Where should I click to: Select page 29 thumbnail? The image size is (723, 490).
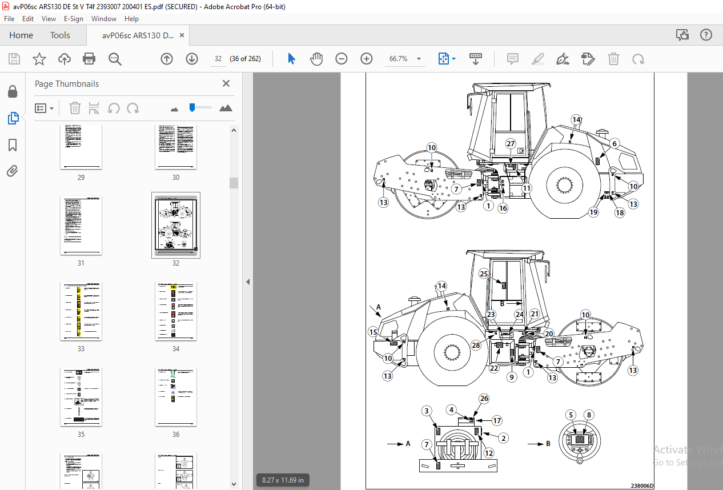(81, 147)
